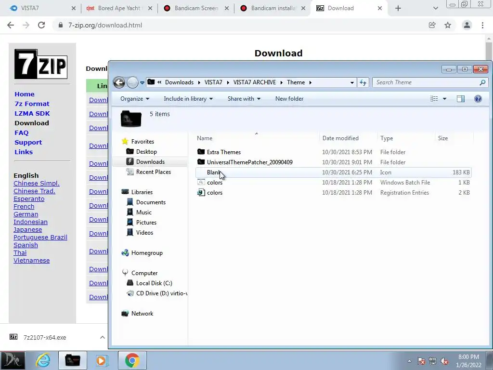The height and width of the screenshot is (370, 493).
Task: Sort by the Size column header
Action: (x=454, y=138)
